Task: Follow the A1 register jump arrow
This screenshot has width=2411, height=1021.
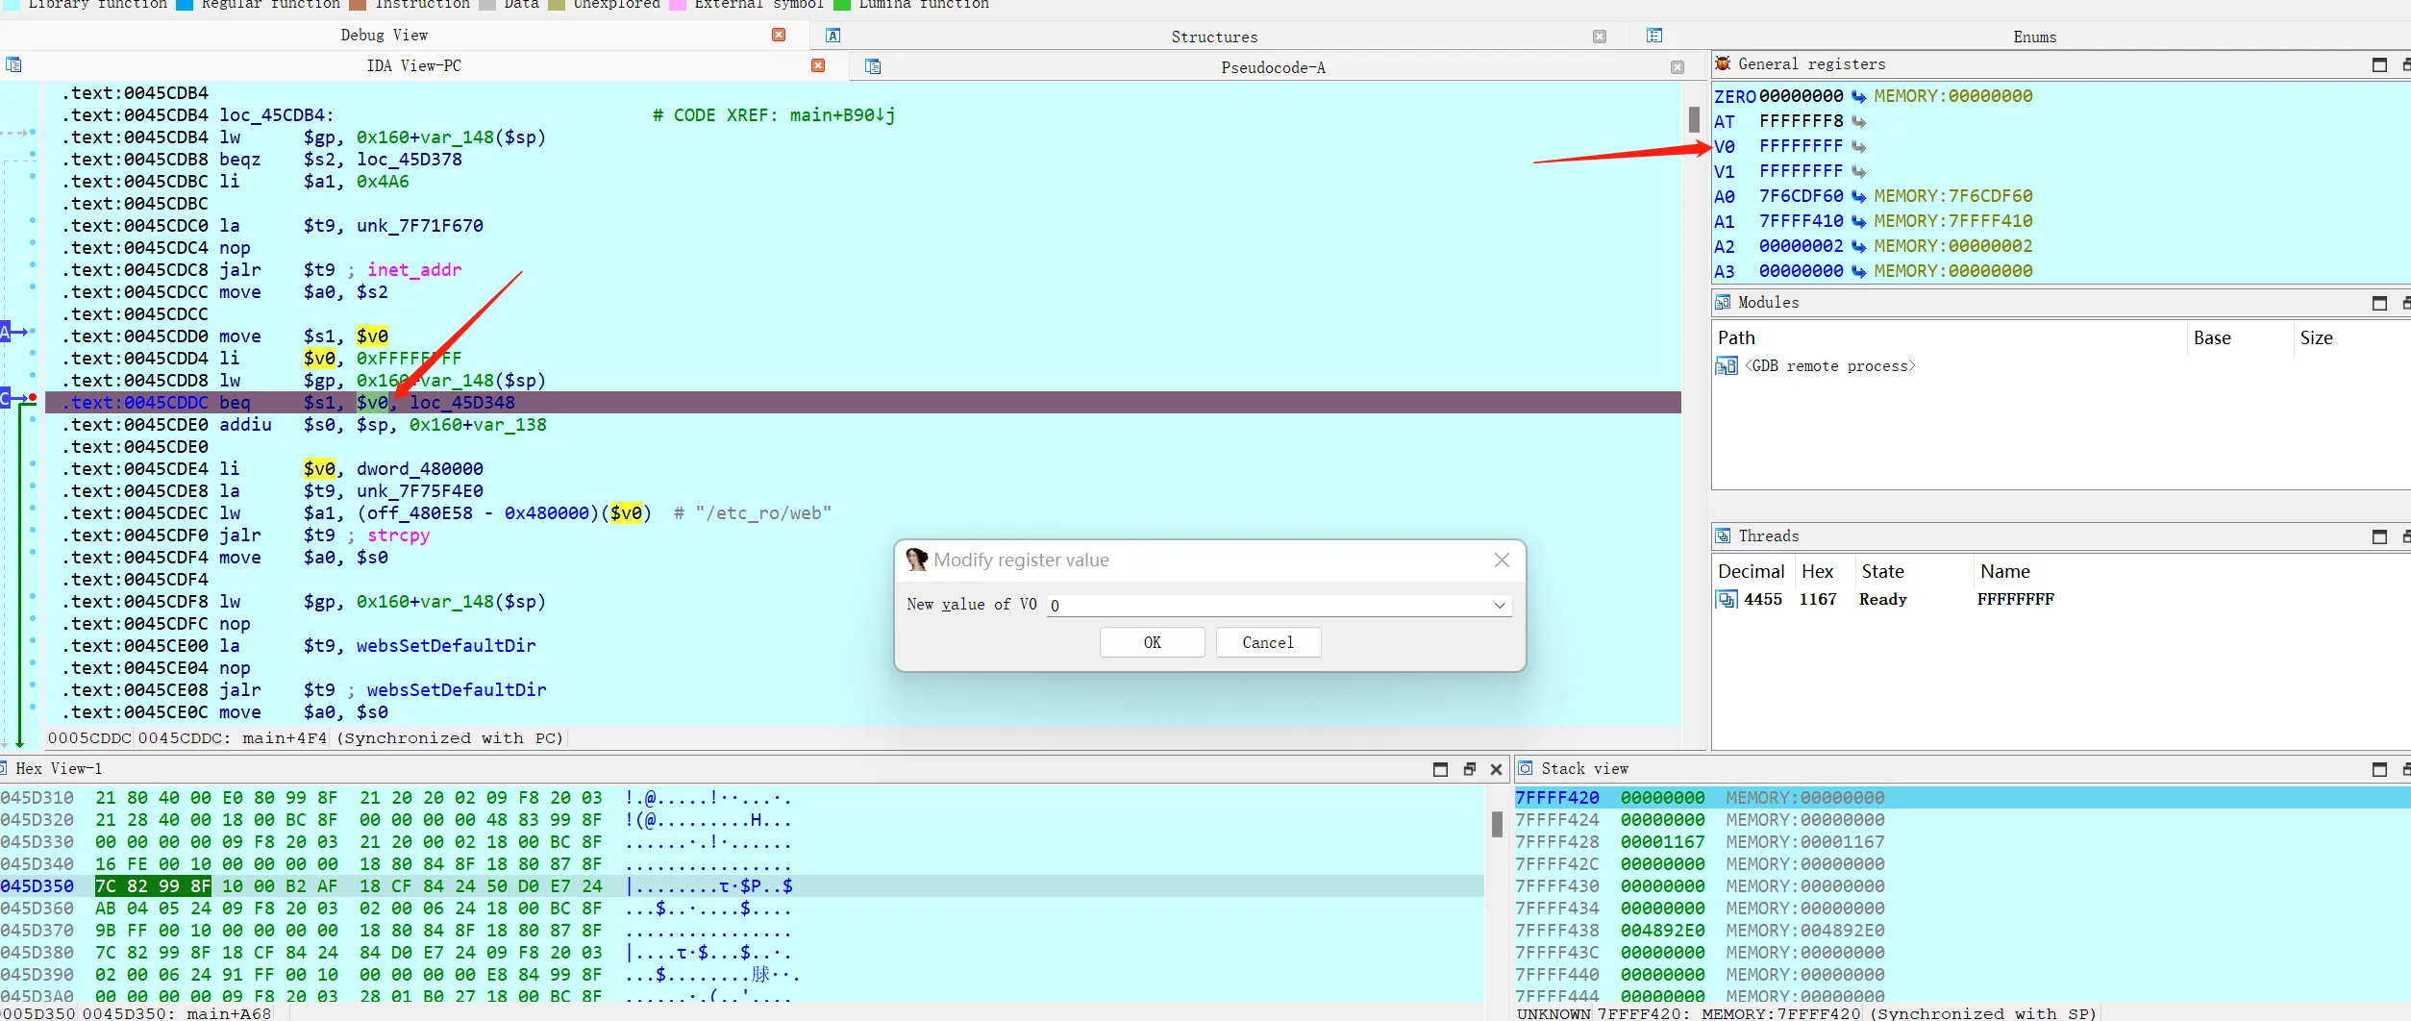Action: (x=1858, y=221)
